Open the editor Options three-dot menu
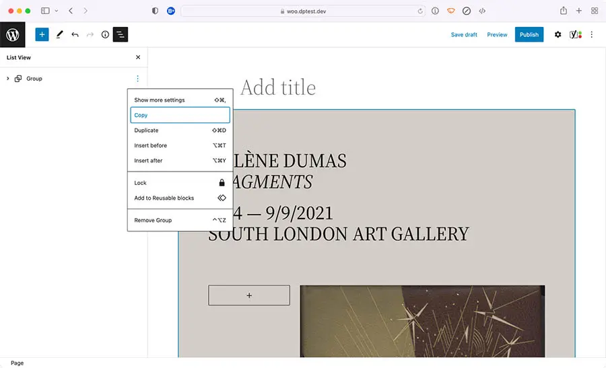 (x=592, y=34)
